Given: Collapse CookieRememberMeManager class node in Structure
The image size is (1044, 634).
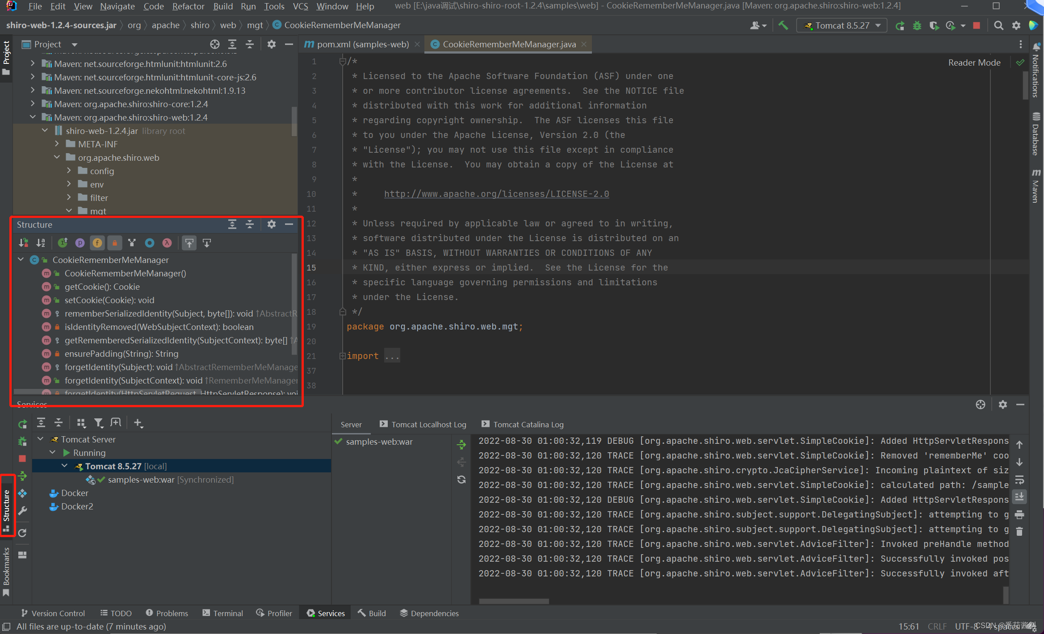Looking at the screenshot, I should 21,259.
